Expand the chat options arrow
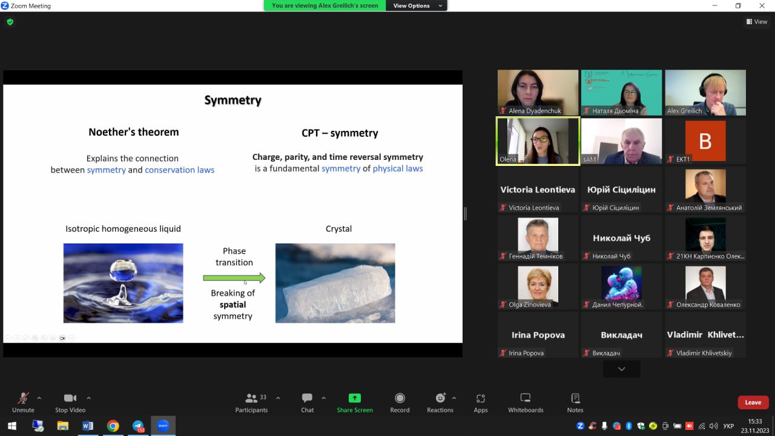 coord(323,398)
